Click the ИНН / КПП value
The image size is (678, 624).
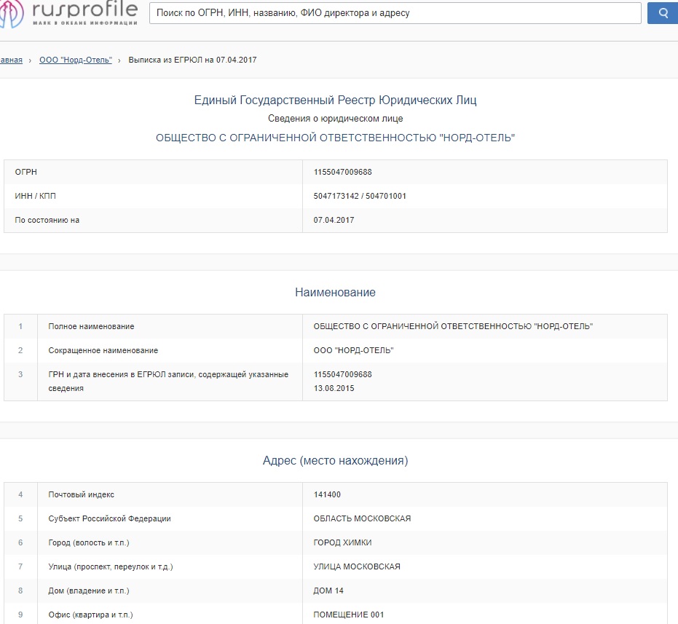pos(360,196)
